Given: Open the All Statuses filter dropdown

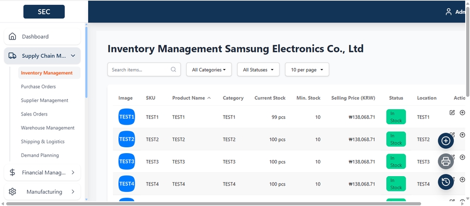Looking at the screenshot, I should 258,69.
